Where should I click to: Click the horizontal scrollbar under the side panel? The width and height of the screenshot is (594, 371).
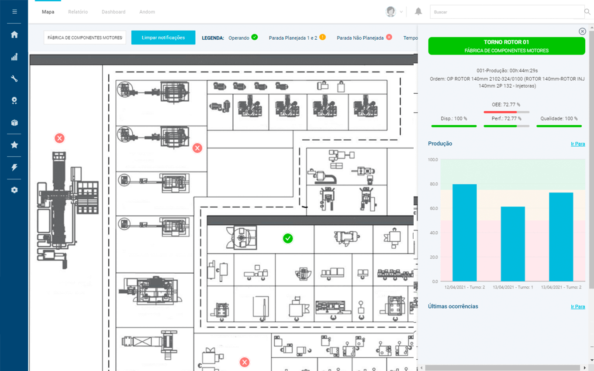click(502, 368)
